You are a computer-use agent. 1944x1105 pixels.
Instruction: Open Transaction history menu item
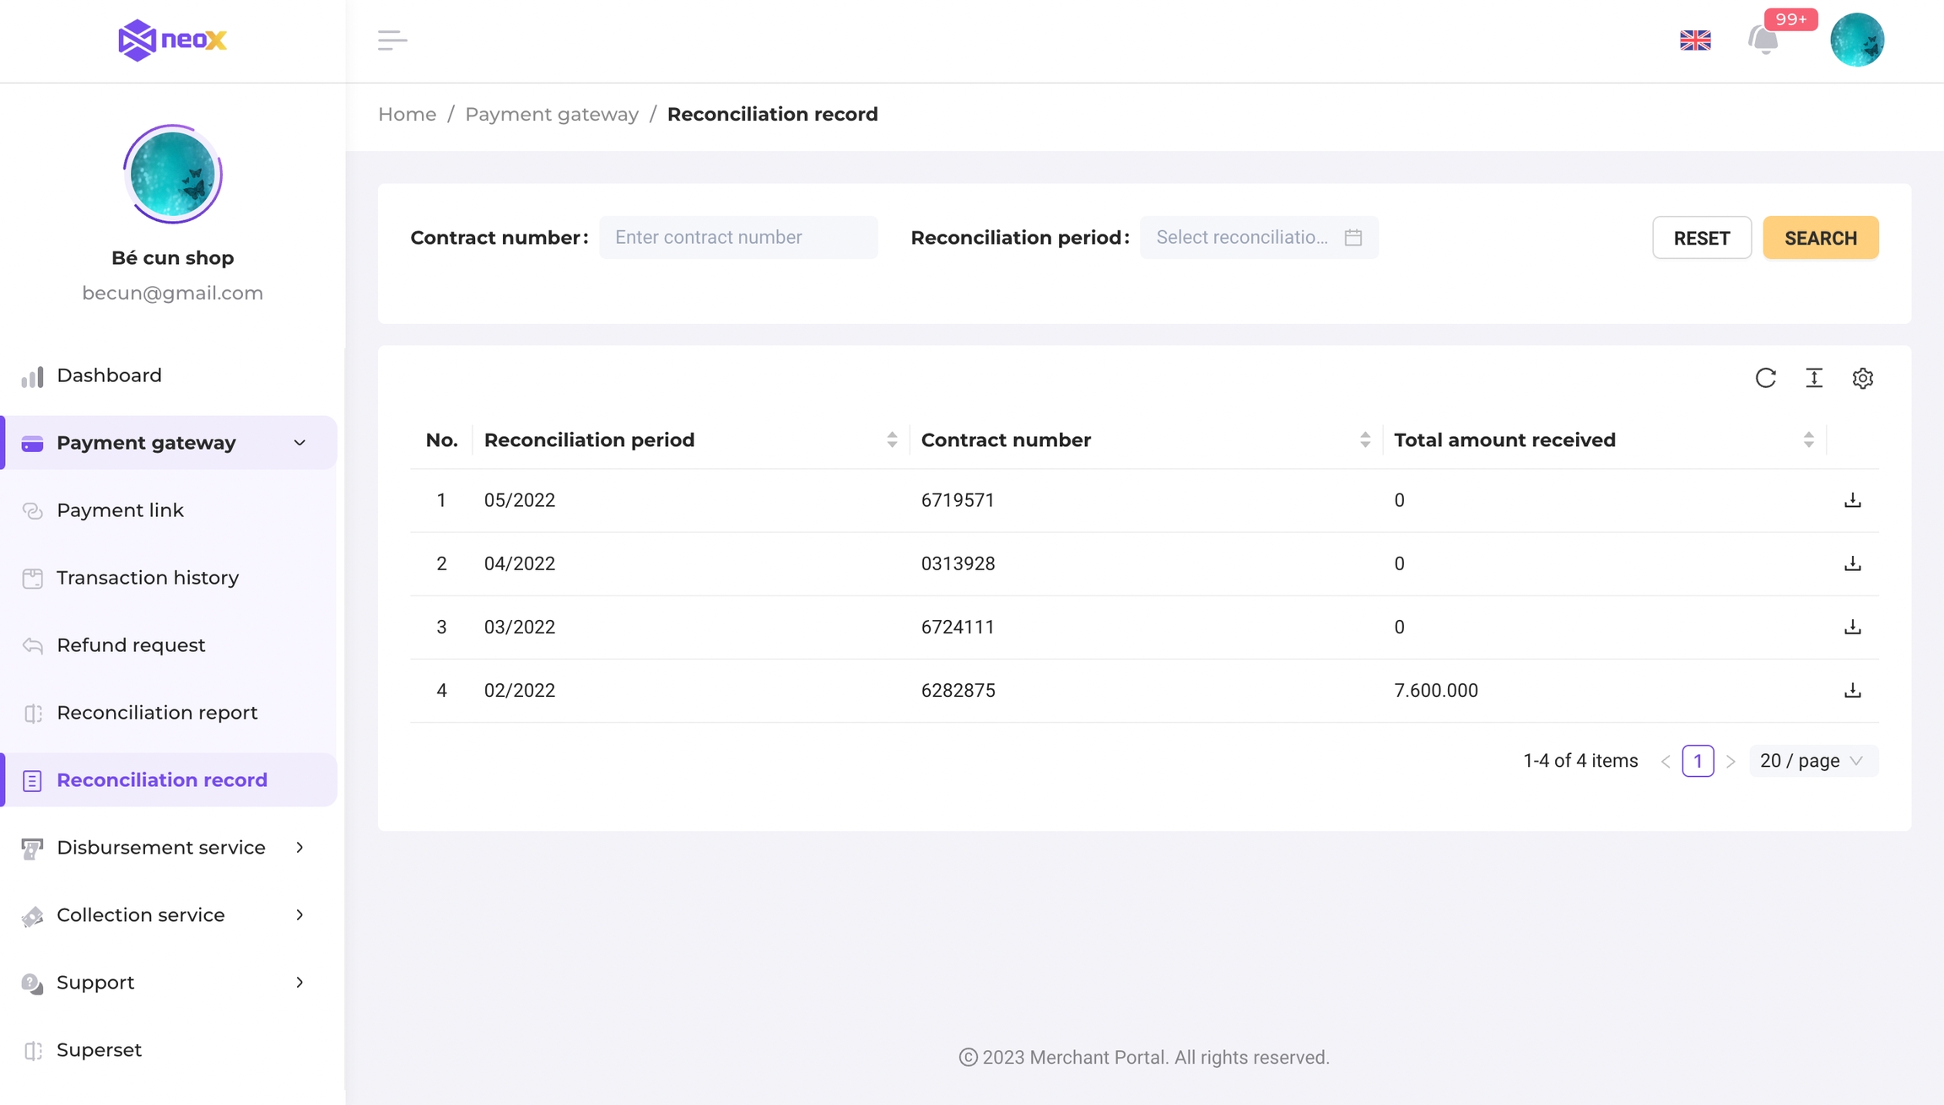click(x=148, y=578)
